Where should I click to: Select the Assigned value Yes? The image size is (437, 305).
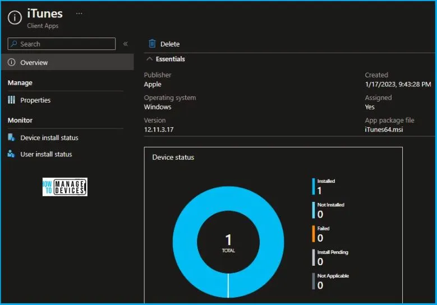click(x=370, y=107)
